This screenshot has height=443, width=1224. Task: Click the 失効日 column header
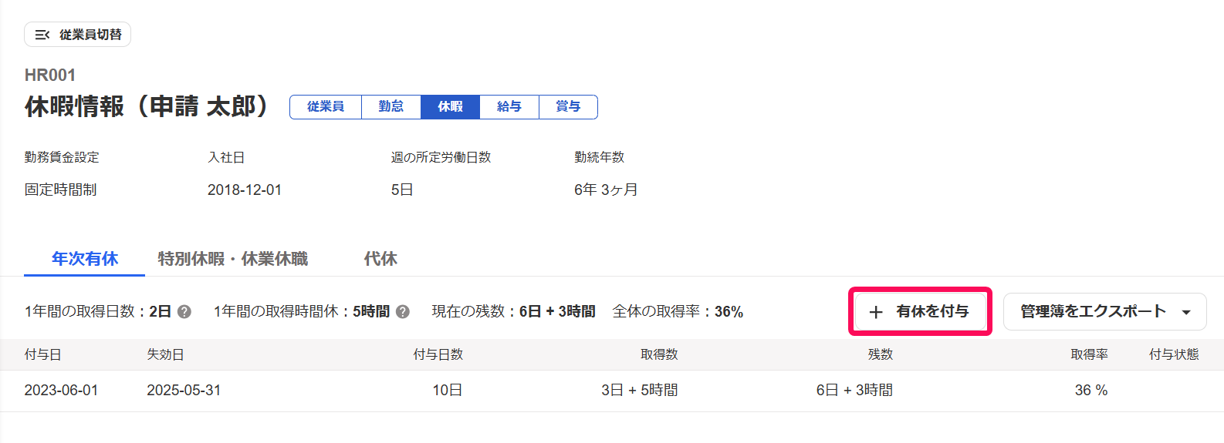click(x=165, y=354)
